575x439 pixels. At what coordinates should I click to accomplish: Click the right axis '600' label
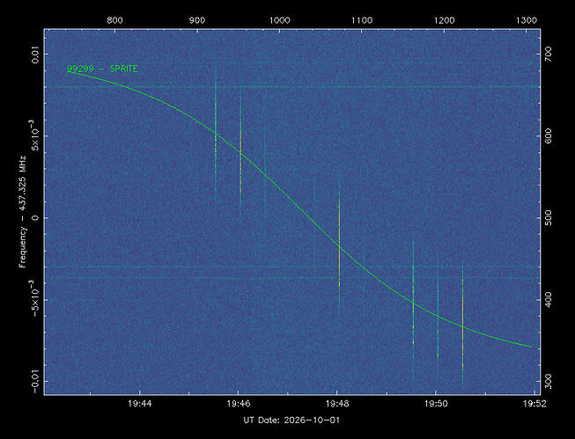click(549, 136)
